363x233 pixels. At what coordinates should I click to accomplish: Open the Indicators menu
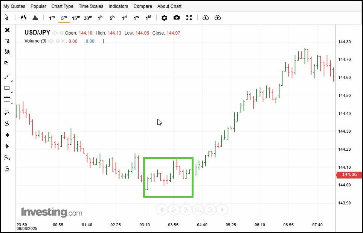click(118, 6)
